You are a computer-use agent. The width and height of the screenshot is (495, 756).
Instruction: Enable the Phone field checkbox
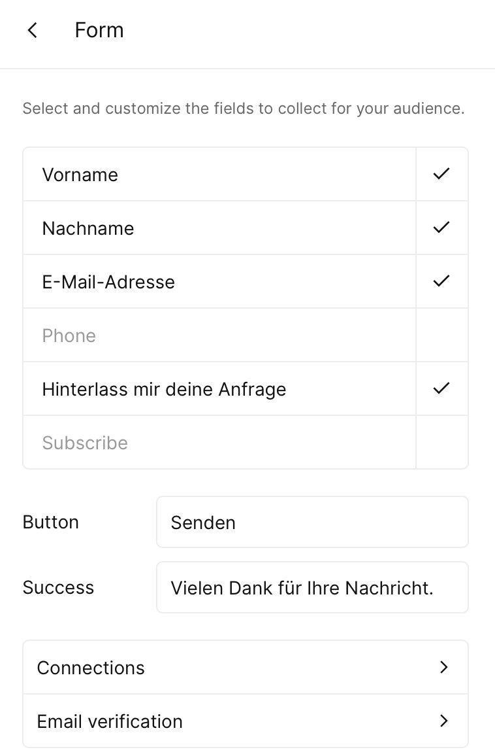coord(442,335)
